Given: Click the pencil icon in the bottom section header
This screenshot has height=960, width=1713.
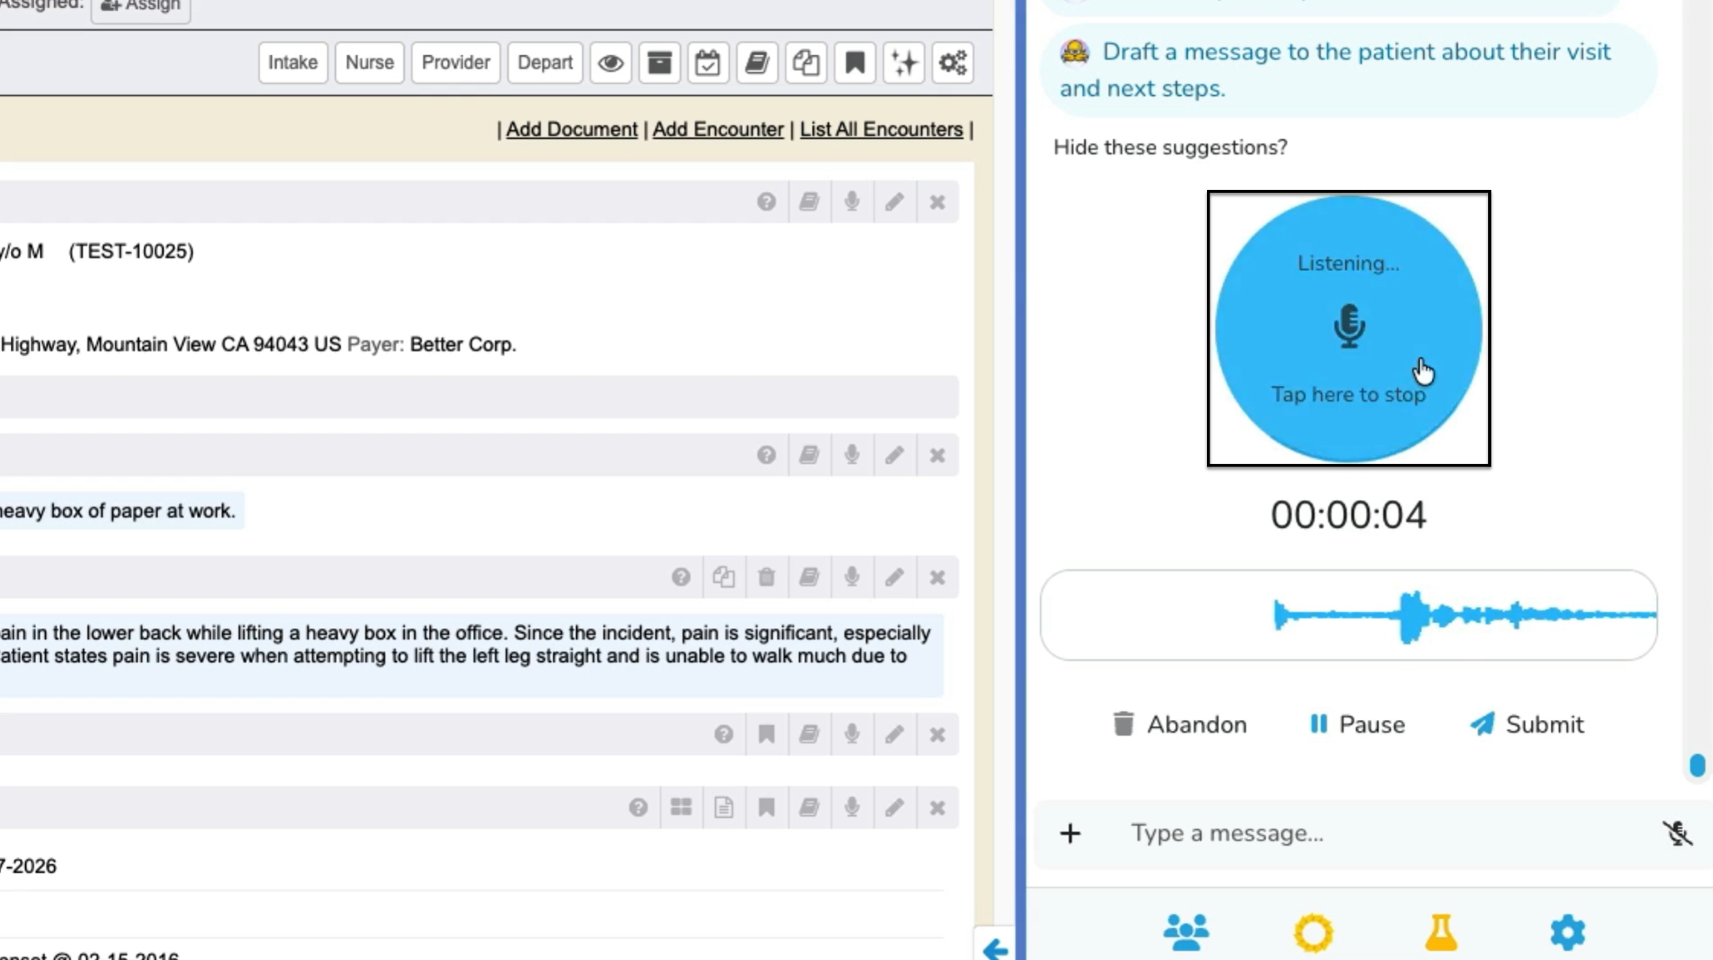Looking at the screenshot, I should click(894, 807).
